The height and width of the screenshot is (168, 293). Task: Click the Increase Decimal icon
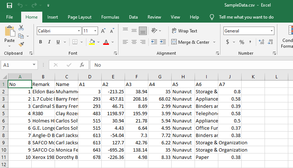261,42
